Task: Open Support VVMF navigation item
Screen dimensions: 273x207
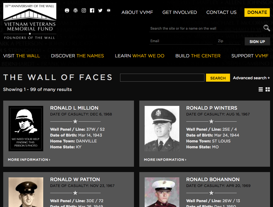Action: click(x=250, y=56)
